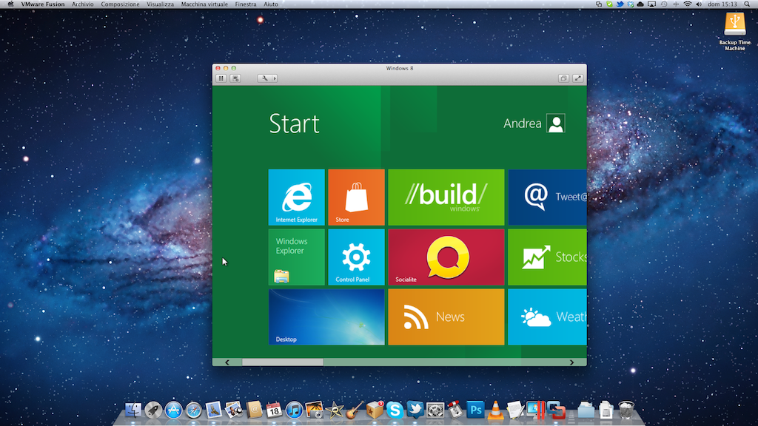Open the Tweet@ tile

[x=547, y=197]
